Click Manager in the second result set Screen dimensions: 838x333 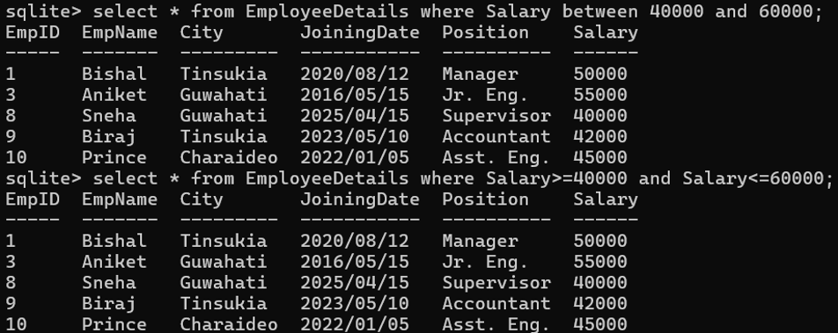click(x=480, y=241)
